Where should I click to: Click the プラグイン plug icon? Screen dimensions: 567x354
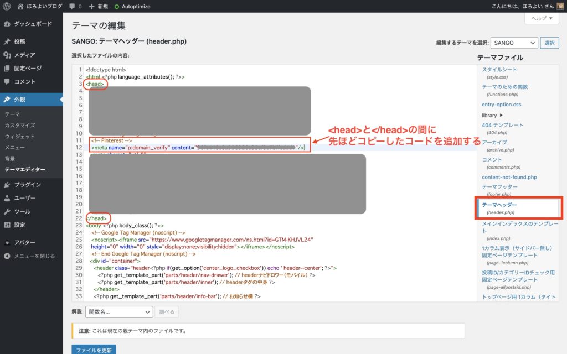pos(7,185)
